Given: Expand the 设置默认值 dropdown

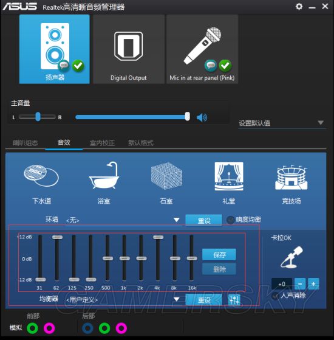Looking at the screenshot, I should [282, 123].
